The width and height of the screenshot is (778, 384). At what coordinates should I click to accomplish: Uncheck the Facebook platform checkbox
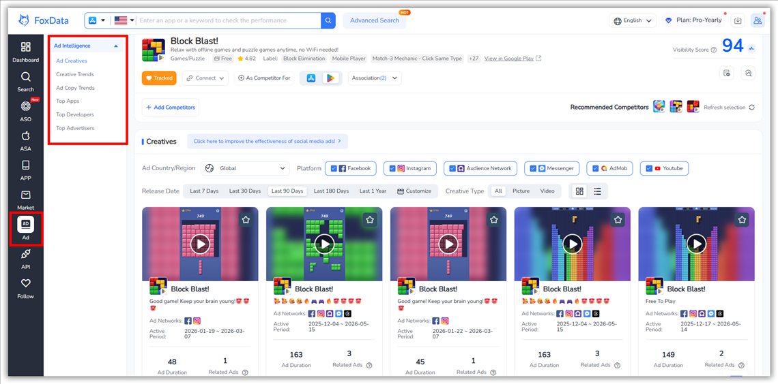[x=334, y=168]
